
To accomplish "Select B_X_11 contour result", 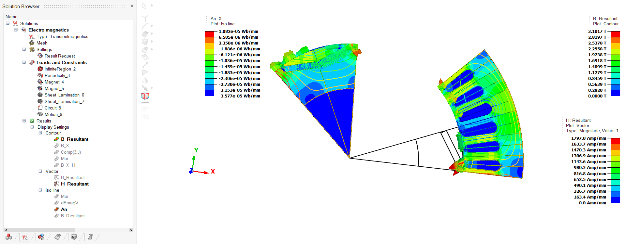I will (68, 165).
